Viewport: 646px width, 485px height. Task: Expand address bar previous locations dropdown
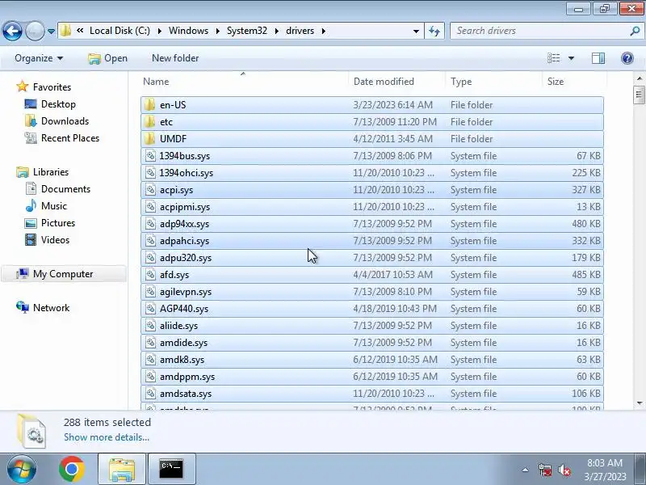(416, 32)
